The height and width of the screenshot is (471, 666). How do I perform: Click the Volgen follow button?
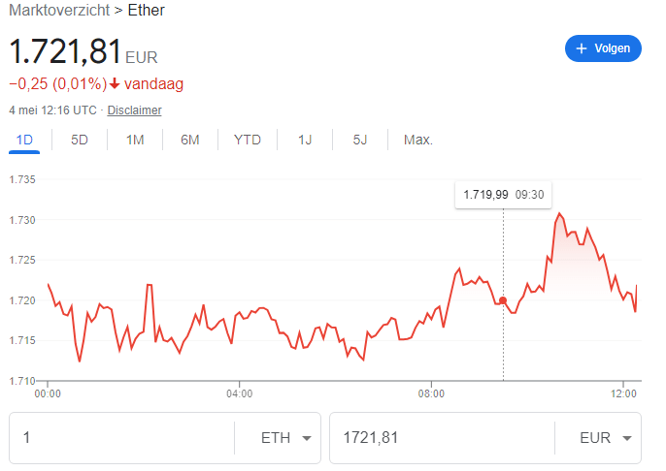(x=603, y=48)
